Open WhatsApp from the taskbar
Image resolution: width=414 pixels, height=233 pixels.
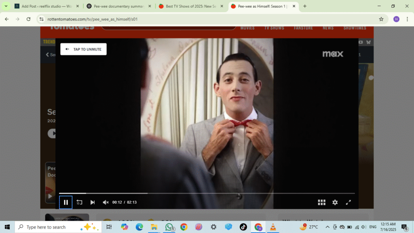click(169, 227)
